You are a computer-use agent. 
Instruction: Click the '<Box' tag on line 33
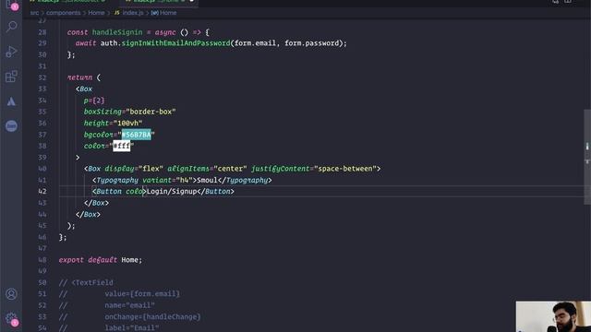[84, 89]
